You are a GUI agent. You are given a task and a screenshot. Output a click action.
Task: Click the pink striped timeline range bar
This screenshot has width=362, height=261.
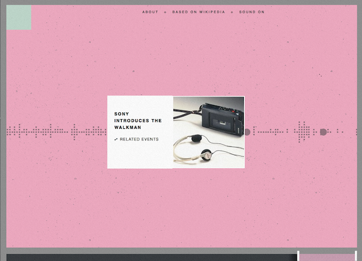pyautogui.click(x=327, y=258)
